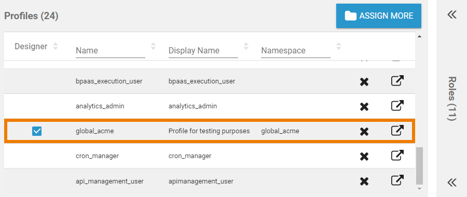Focus the Name filter field
The height and width of the screenshot is (197, 467).
pyautogui.click(x=111, y=51)
